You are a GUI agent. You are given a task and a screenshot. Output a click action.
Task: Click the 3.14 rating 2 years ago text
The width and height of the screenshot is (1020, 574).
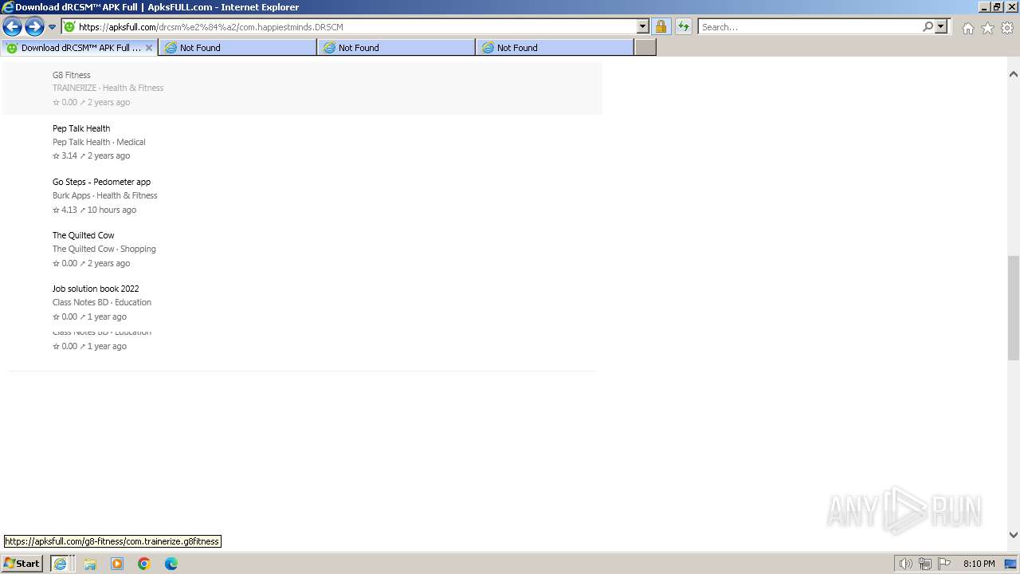[91, 155]
